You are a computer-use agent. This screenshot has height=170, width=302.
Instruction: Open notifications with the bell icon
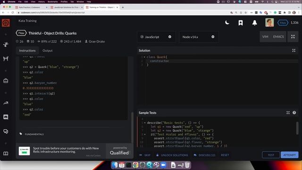255,23
